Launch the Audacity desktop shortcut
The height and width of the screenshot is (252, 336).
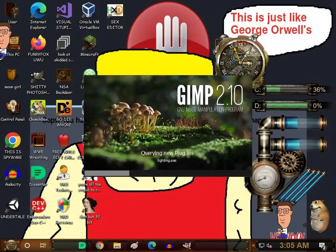click(x=13, y=176)
